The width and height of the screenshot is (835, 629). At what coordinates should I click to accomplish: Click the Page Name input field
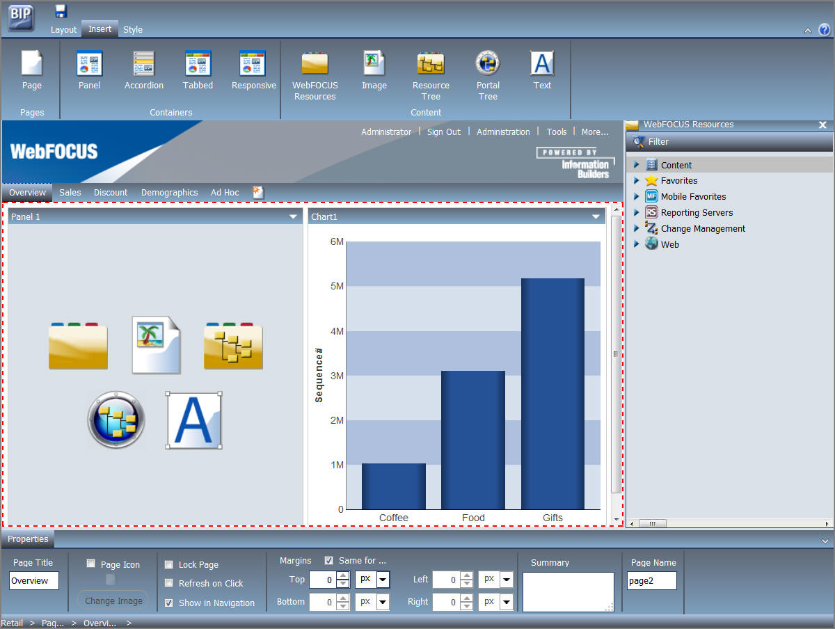pos(652,580)
